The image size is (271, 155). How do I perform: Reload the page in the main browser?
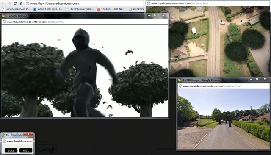[15, 3]
